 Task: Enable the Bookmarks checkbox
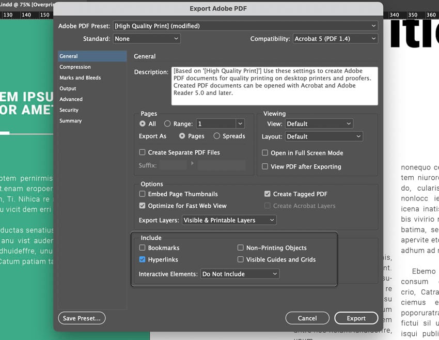pos(142,248)
